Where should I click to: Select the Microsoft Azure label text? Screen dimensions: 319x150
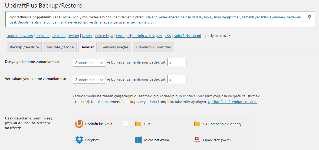pyautogui.click(x=156, y=140)
